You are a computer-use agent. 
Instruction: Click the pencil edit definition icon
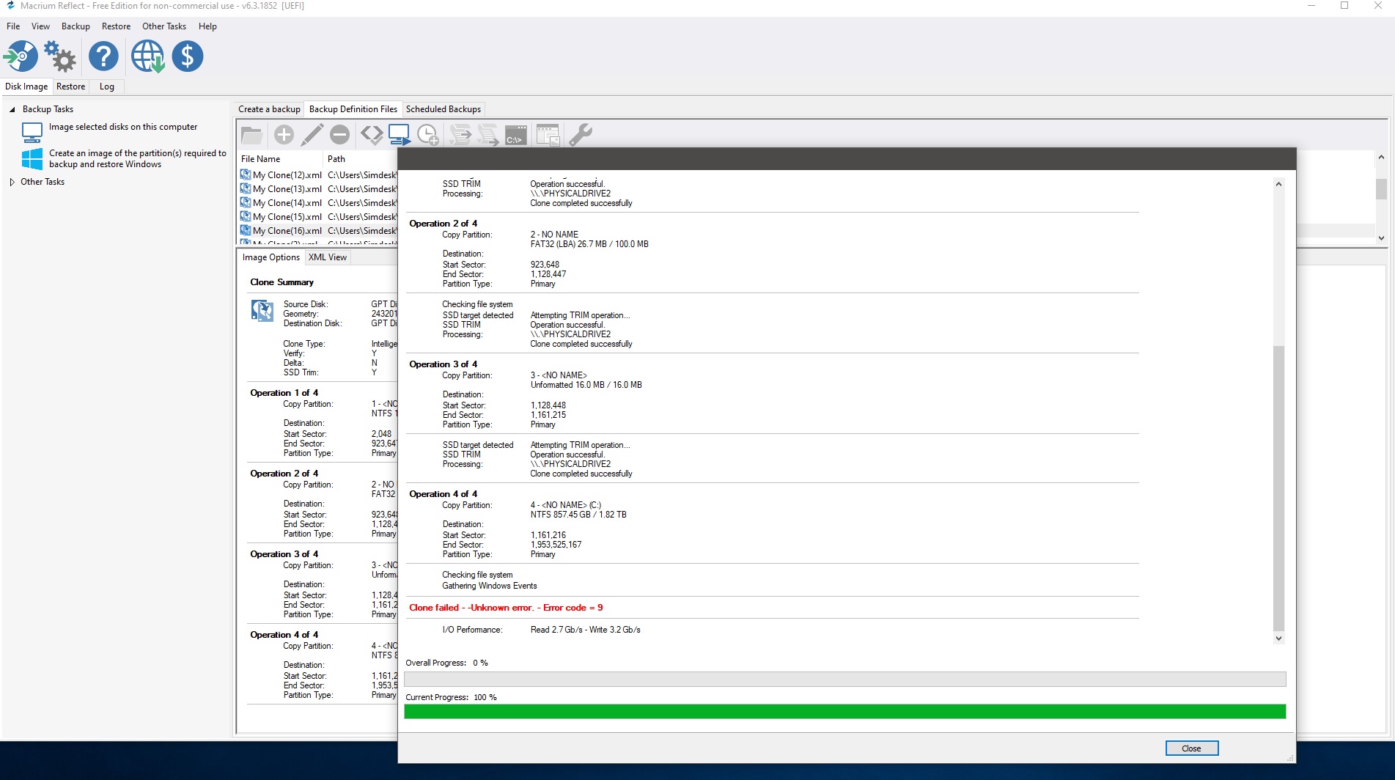click(312, 135)
